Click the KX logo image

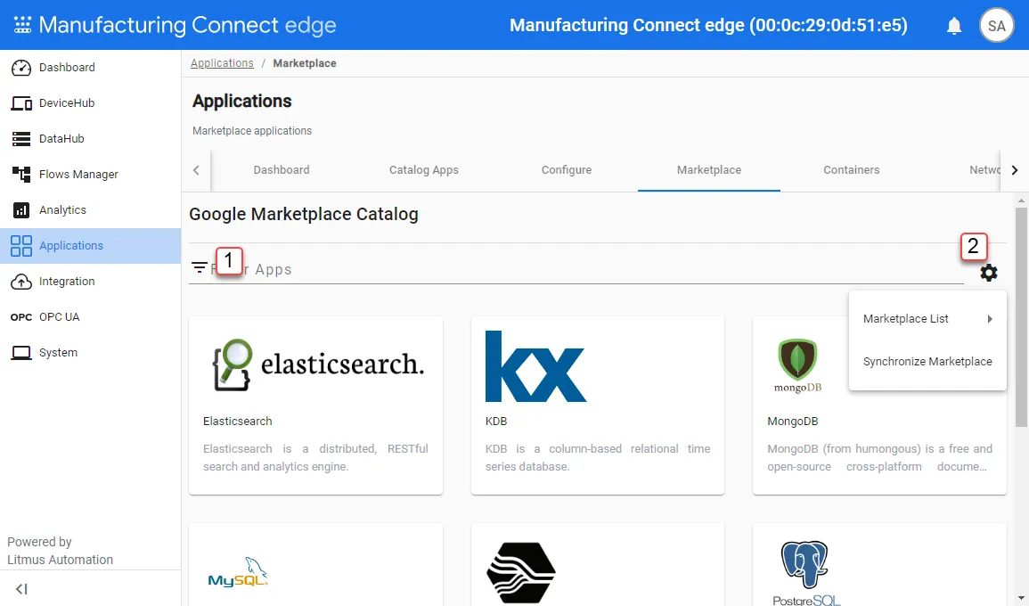[535, 366]
